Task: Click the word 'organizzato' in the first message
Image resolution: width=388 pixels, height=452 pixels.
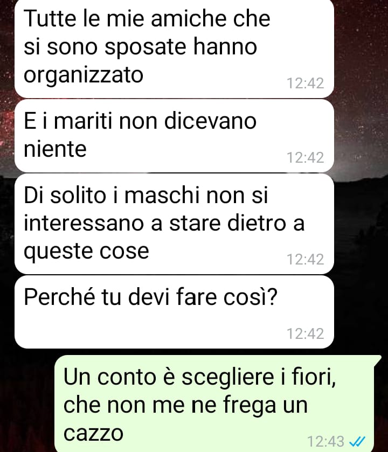Action: pos(84,75)
